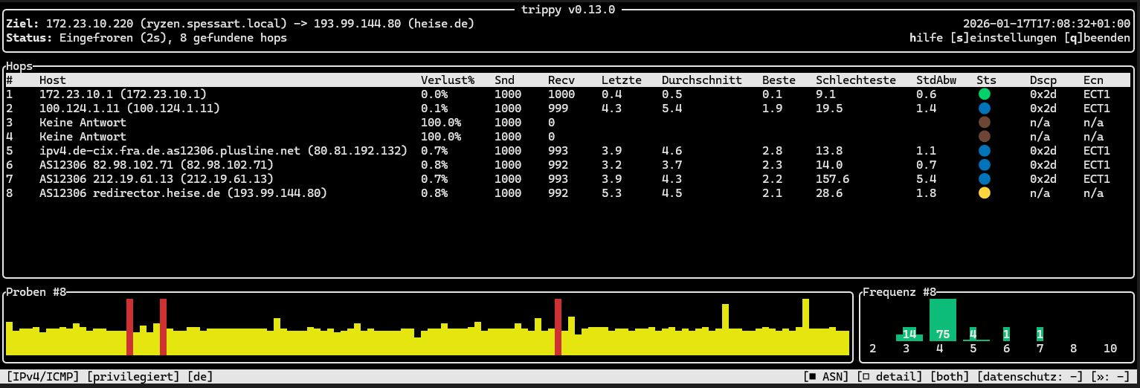The height and width of the screenshot is (388, 1140).
Task: Click the 0.1% loss value of hop 2
Action: pos(434,109)
